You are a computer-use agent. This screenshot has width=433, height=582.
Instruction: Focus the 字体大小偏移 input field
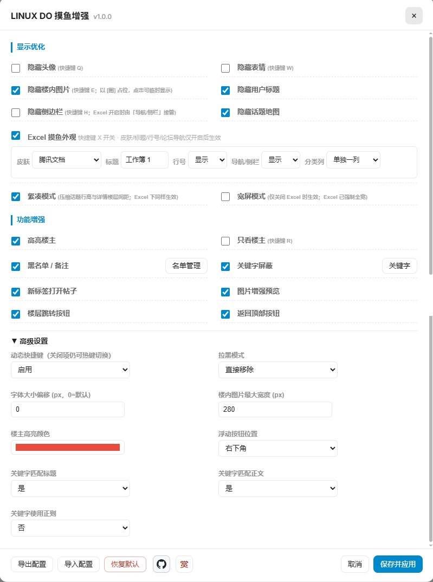pos(68,409)
